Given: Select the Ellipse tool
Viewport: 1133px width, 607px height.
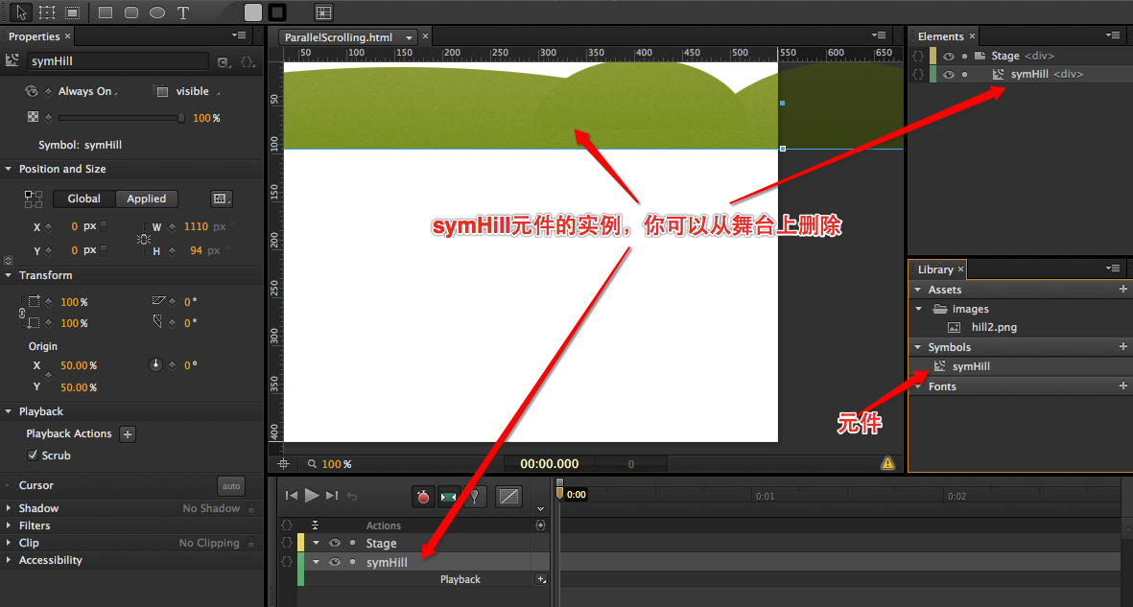Looking at the screenshot, I should [x=157, y=12].
